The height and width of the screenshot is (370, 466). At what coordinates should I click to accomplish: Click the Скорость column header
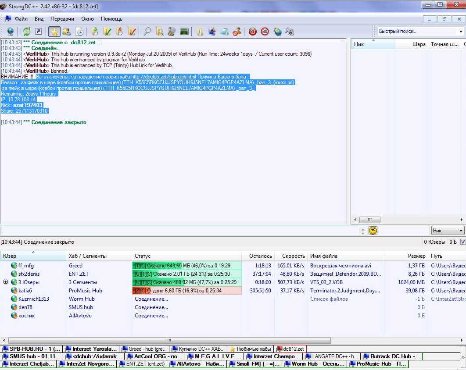pos(290,256)
